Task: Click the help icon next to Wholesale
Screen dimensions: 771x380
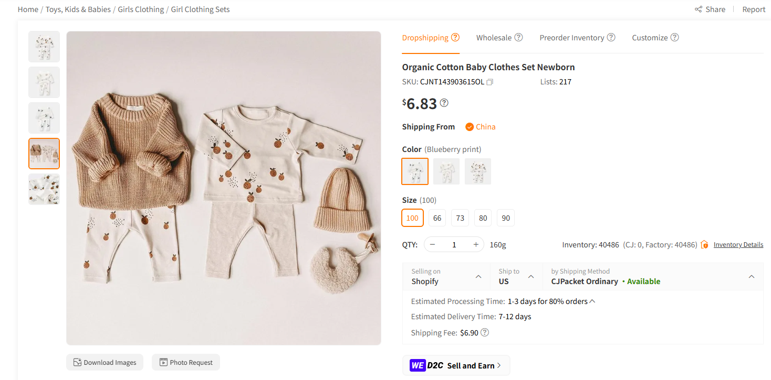Action: (x=519, y=37)
